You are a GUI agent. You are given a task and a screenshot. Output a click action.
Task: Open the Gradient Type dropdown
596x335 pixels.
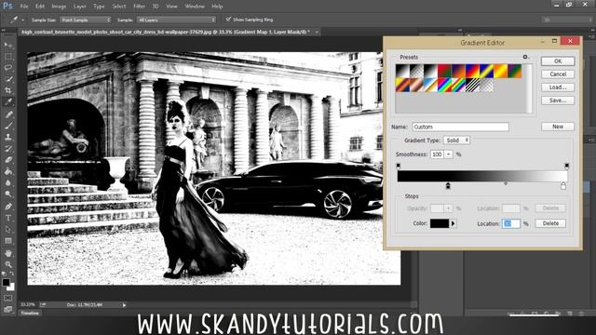coord(456,141)
